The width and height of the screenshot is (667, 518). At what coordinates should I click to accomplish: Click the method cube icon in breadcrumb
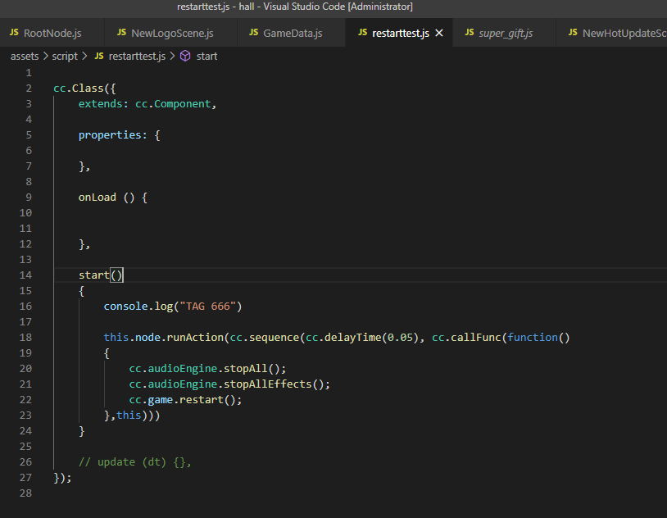tap(185, 57)
